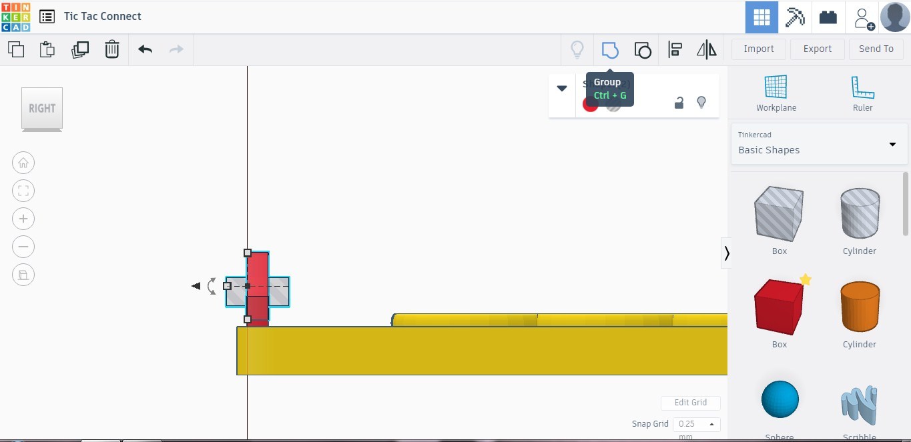The image size is (911, 442).
Task: Open the designs list icon
Action: pos(47,17)
